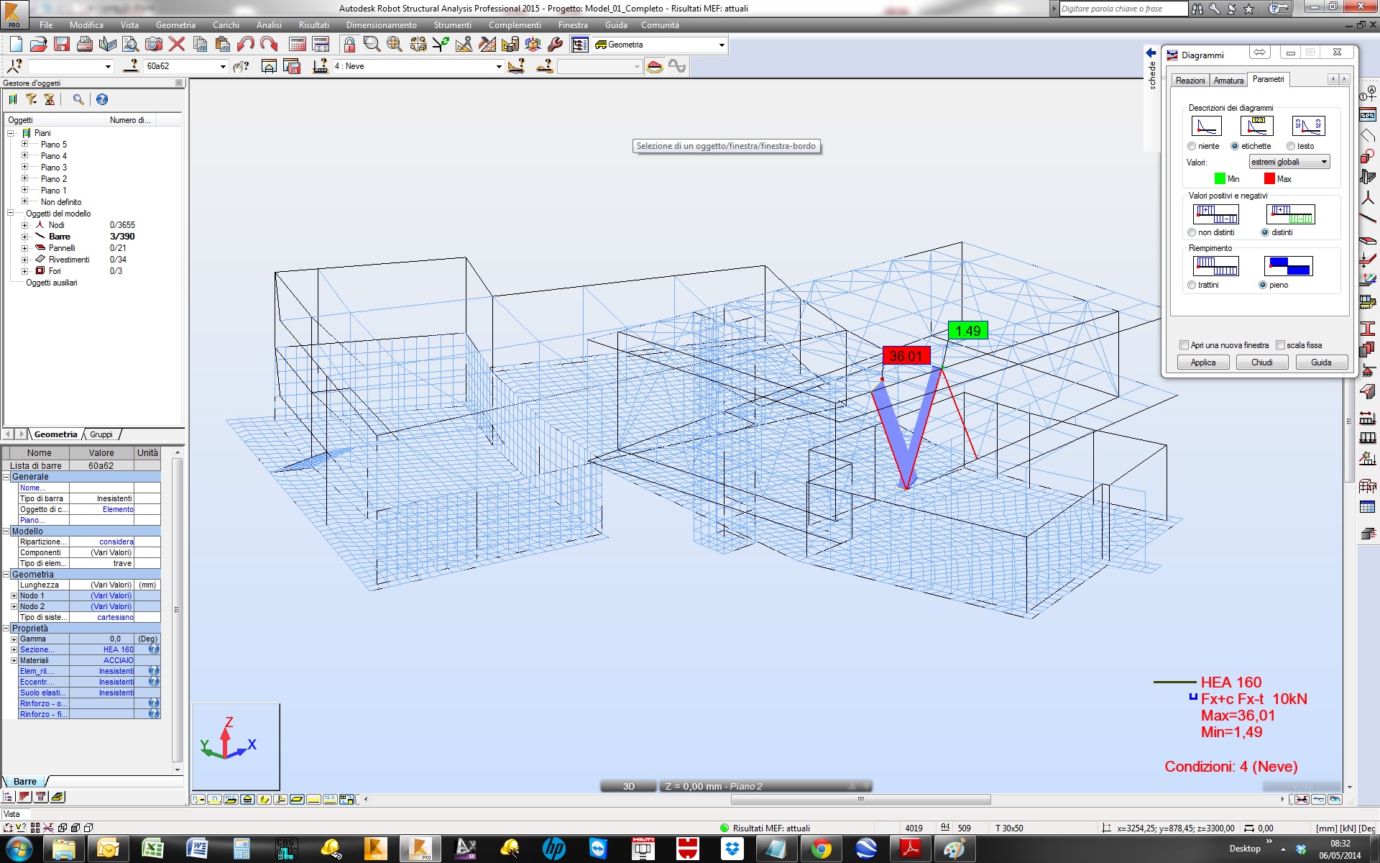Expand the 'Barre' tree node
1380x863 pixels.
24,237
